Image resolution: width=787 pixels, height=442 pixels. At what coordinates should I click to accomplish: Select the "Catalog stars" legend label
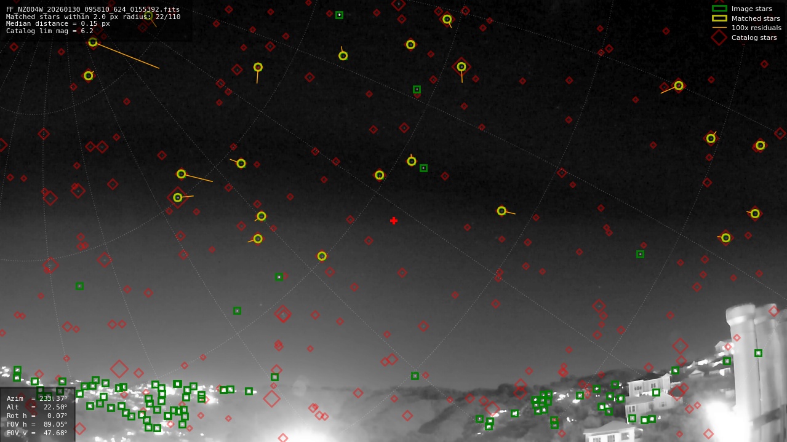coord(754,37)
